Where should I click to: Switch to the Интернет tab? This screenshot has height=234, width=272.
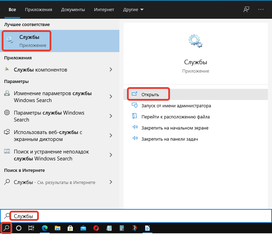click(x=104, y=10)
